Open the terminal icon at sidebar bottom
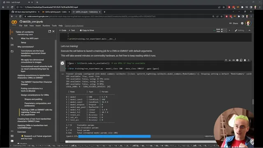 click(x=12, y=141)
